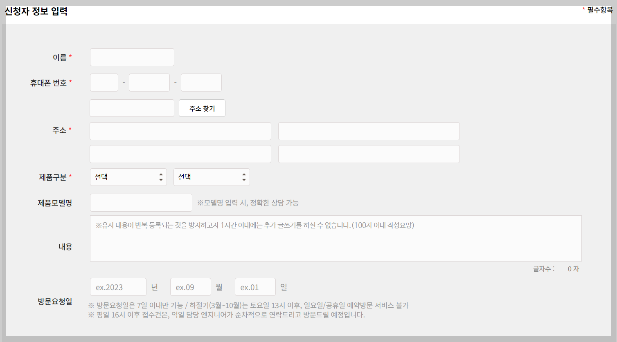Click the bottom-right 주소 address field
This screenshot has width=617, height=342.
369,154
